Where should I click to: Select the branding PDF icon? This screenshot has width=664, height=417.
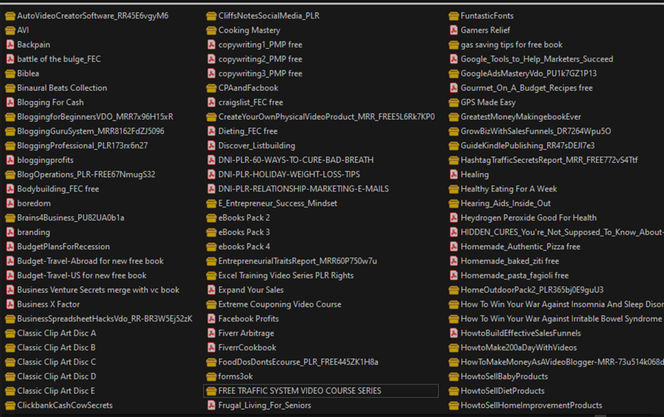(x=10, y=232)
